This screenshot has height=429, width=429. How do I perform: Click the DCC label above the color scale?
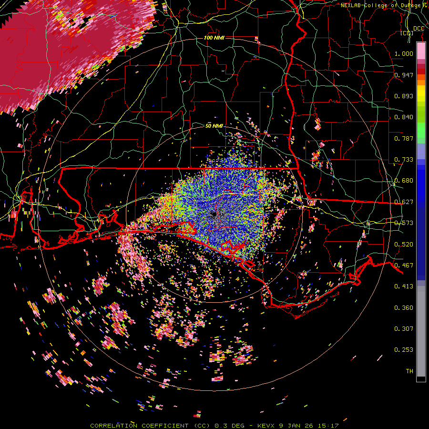click(x=419, y=29)
